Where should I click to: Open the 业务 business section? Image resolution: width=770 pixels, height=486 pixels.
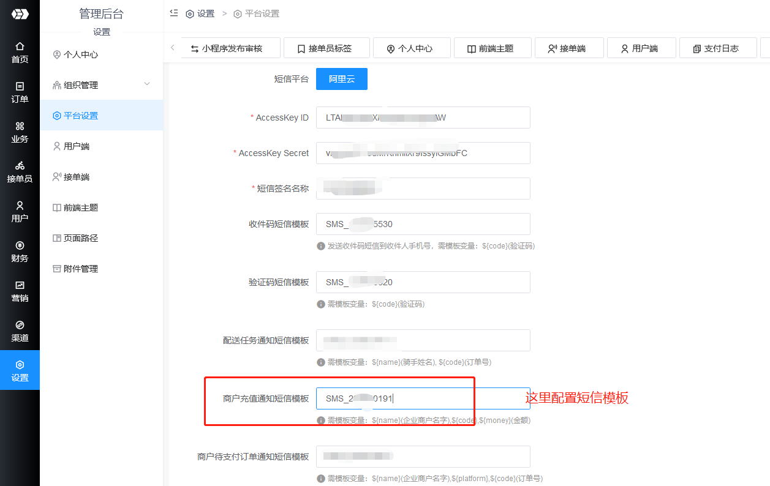20,132
